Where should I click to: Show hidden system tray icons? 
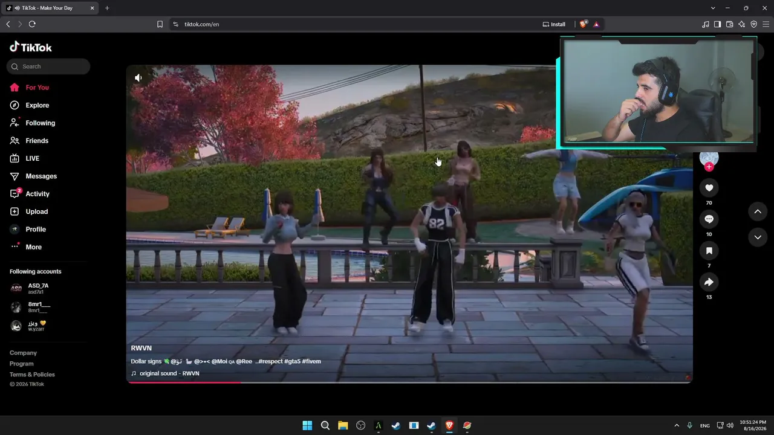coord(676,425)
